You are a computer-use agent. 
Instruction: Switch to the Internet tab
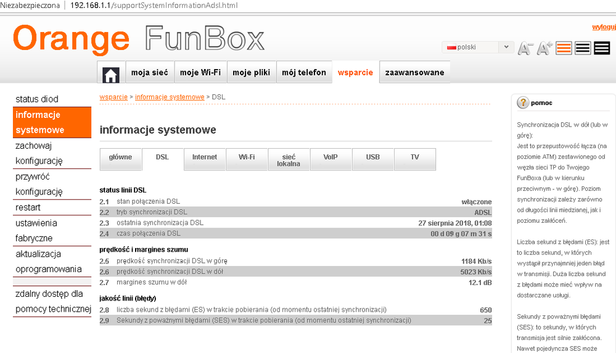205,157
